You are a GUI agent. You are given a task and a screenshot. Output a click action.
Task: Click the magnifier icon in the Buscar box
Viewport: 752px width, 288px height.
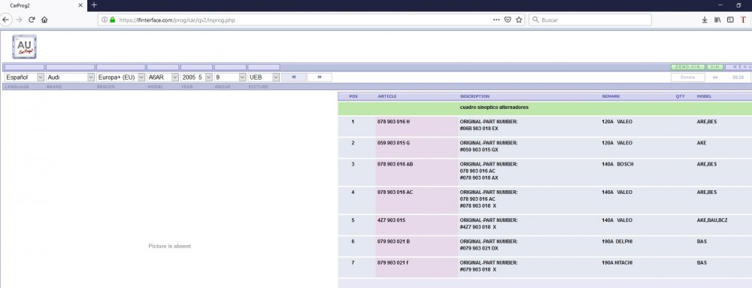point(535,20)
